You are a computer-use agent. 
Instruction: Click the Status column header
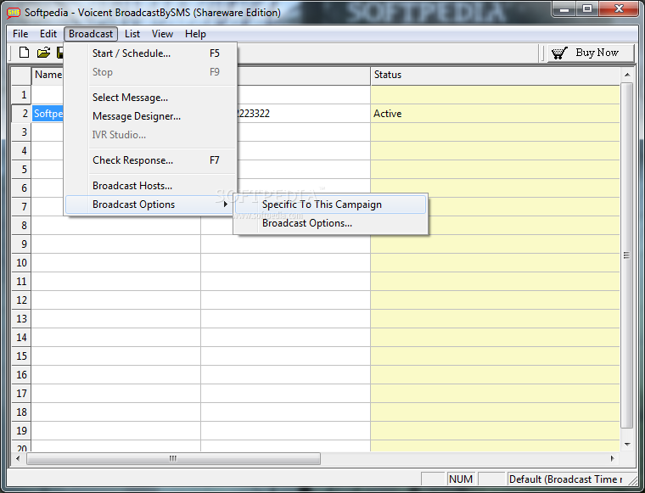click(496, 76)
